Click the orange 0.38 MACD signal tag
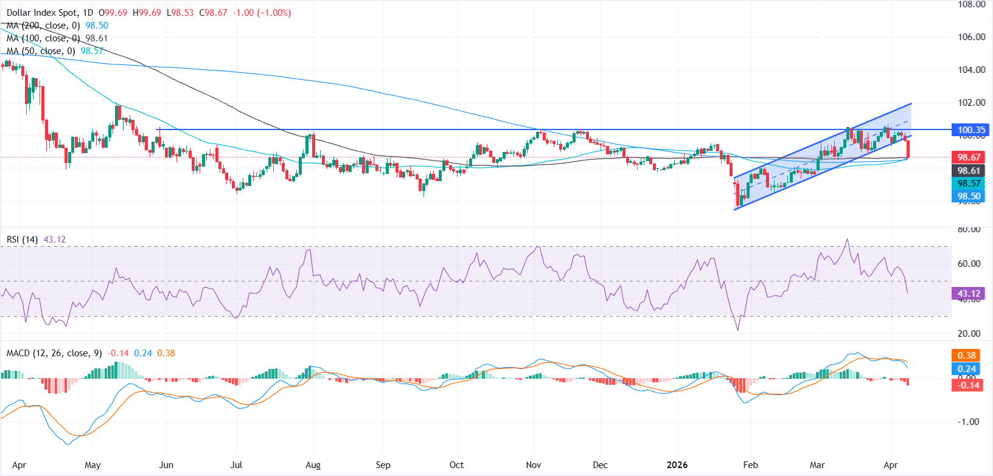Viewport: 993px width, 476px height. [966, 356]
